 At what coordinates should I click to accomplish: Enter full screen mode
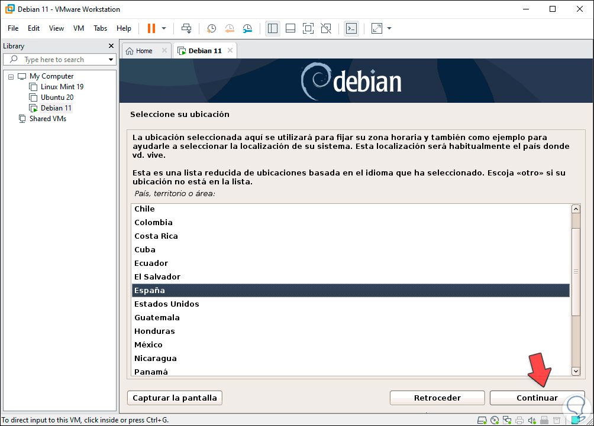point(308,28)
